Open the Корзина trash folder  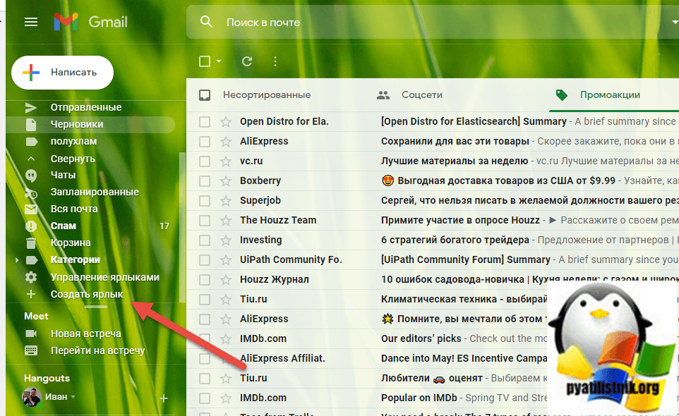click(71, 243)
